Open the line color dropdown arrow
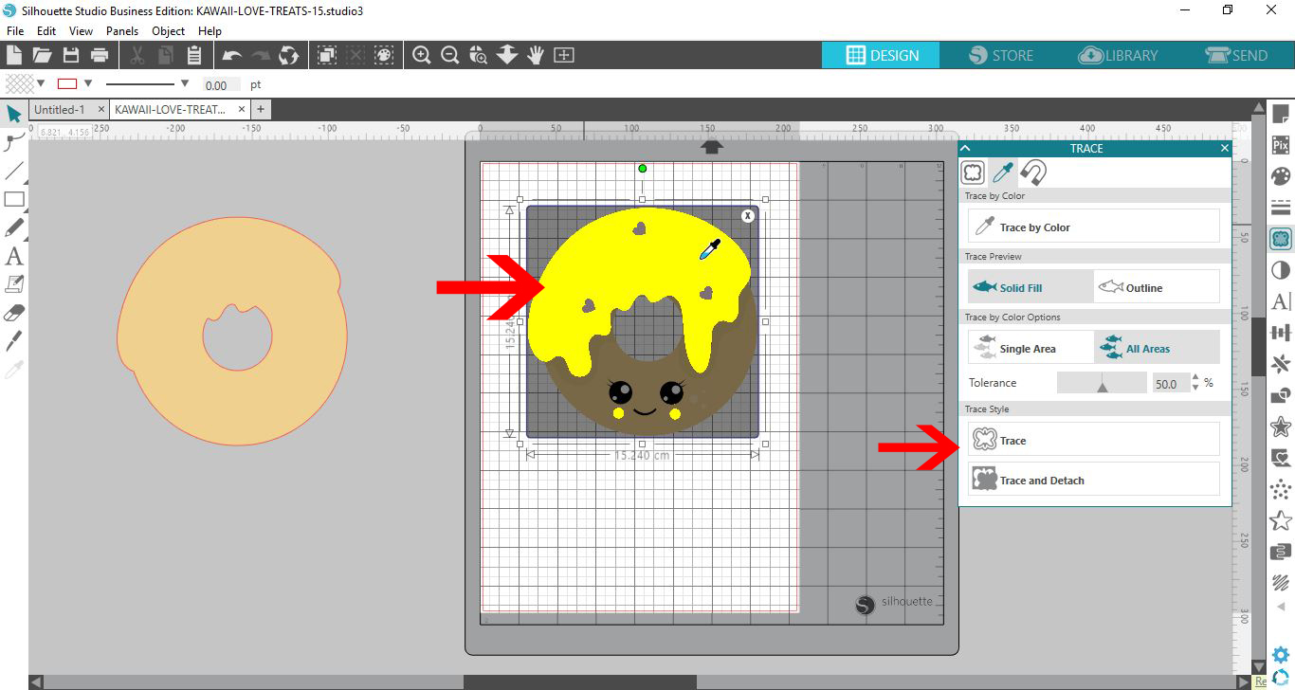 coord(88,83)
